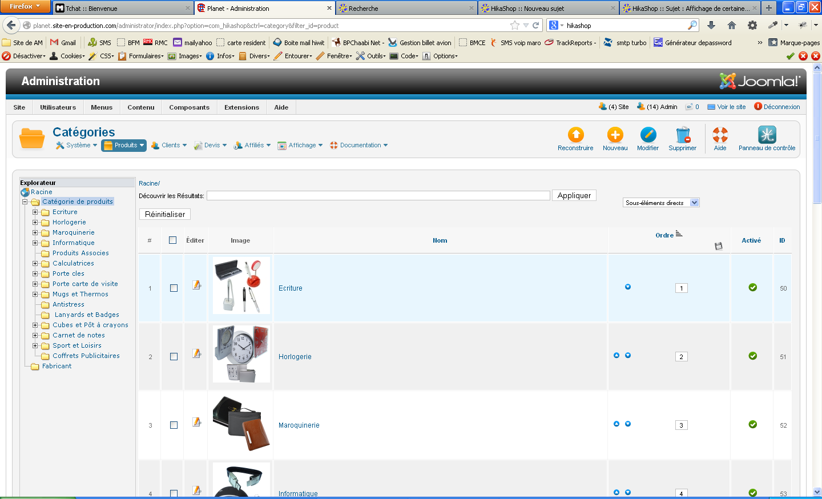Open the Site menu

pos(19,107)
